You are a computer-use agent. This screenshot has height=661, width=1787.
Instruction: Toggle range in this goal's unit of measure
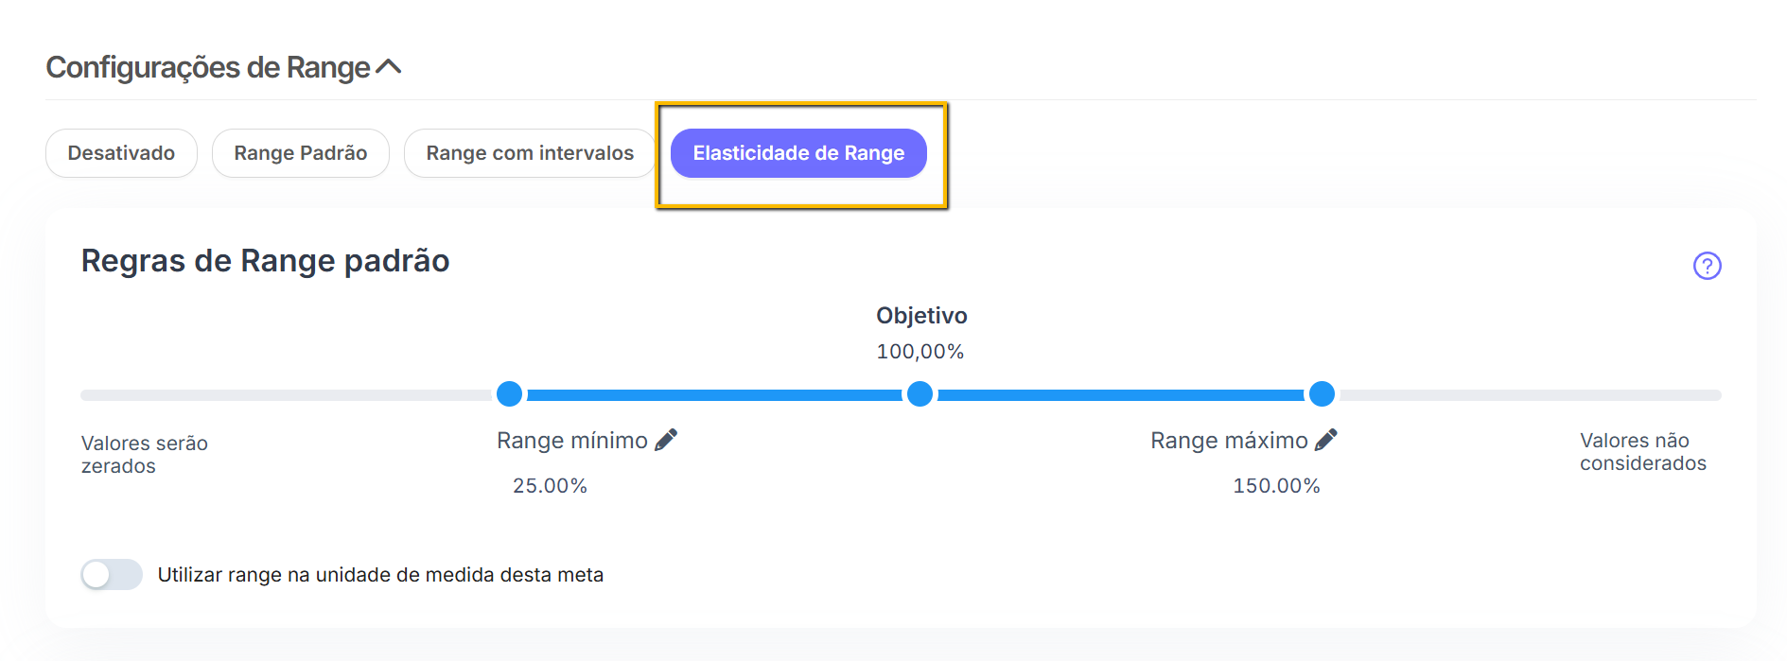click(112, 574)
